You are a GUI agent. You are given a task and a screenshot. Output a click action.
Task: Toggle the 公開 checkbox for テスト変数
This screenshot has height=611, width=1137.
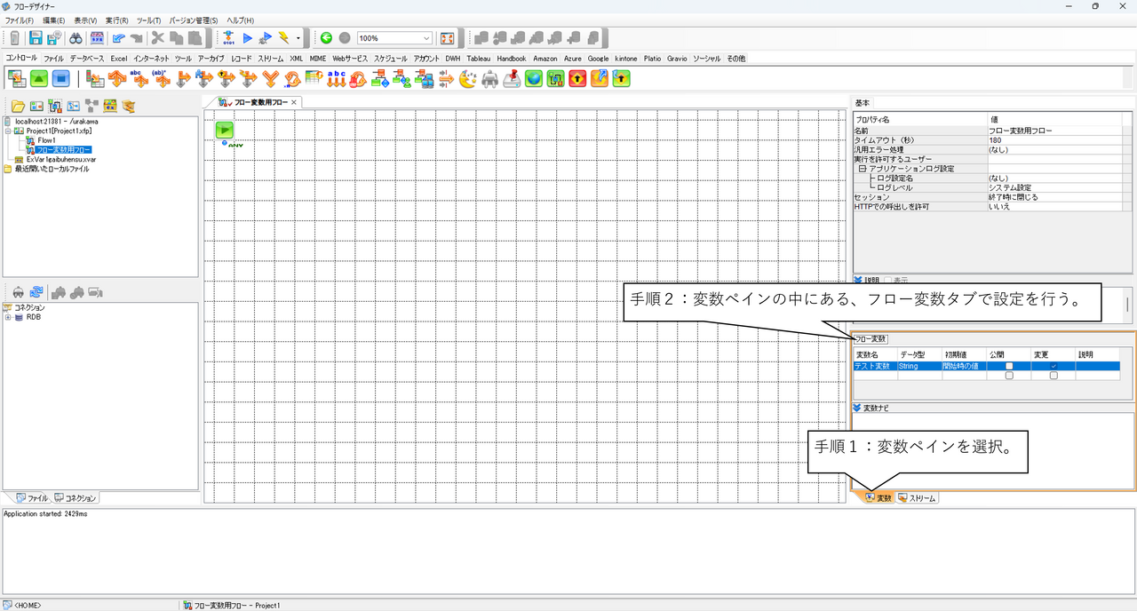[x=1009, y=366]
